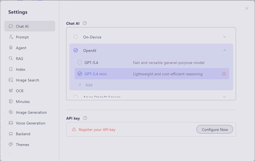Click the Index bookmark icon
Screen dimensions: 255x161
pyautogui.click(x=11, y=69)
